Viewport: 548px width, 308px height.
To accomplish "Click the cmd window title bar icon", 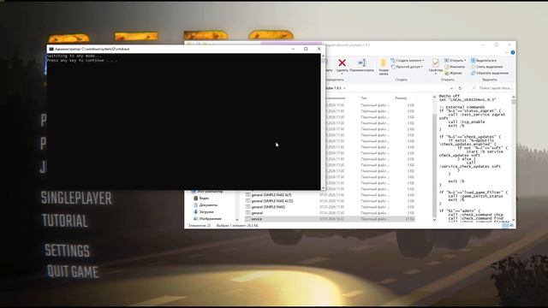I will [x=51, y=50].
